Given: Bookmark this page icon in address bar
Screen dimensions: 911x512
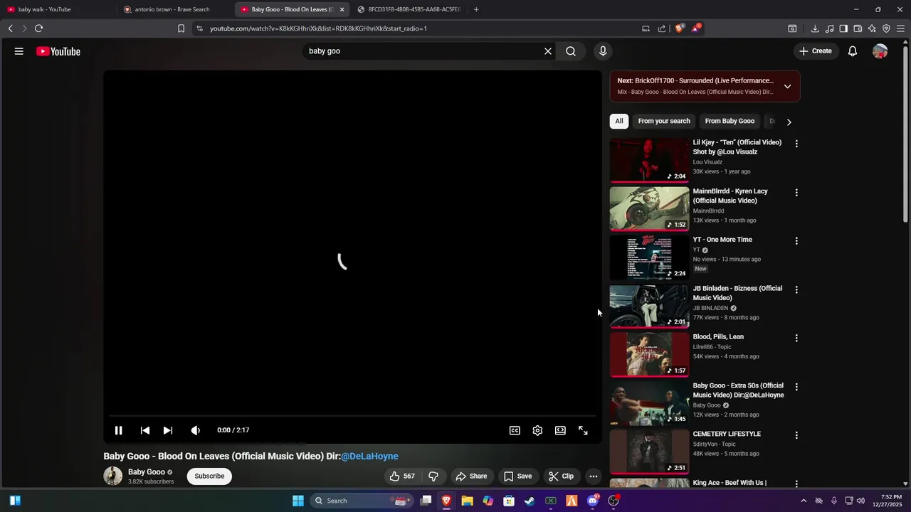Looking at the screenshot, I should [181, 28].
